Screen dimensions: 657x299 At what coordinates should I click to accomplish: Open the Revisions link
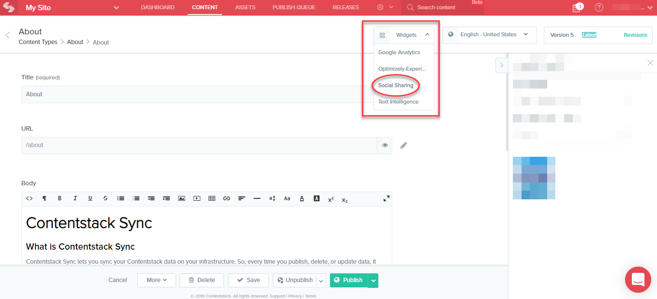pyautogui.click(x=635, y=35)
